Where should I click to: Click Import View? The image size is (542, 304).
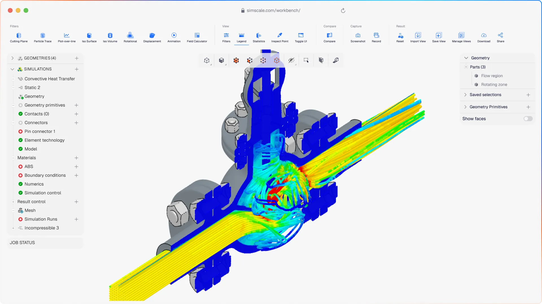click(418, 37)
